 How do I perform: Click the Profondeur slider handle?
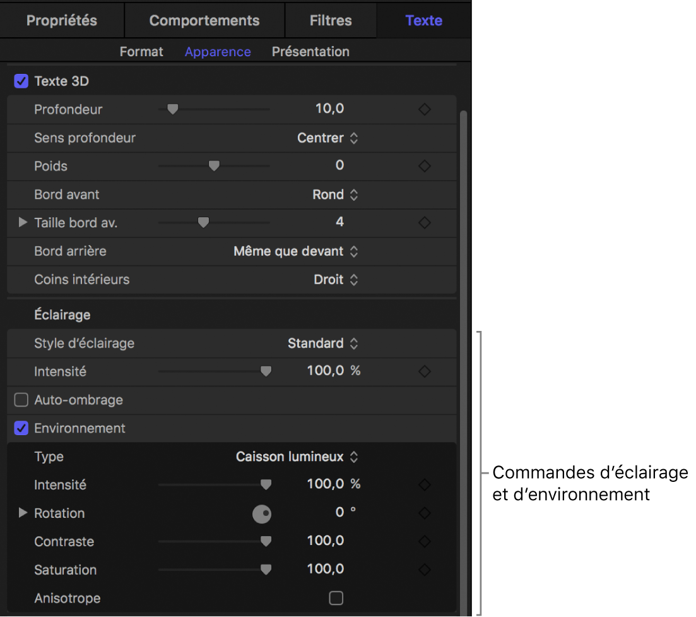pos(172,109)
